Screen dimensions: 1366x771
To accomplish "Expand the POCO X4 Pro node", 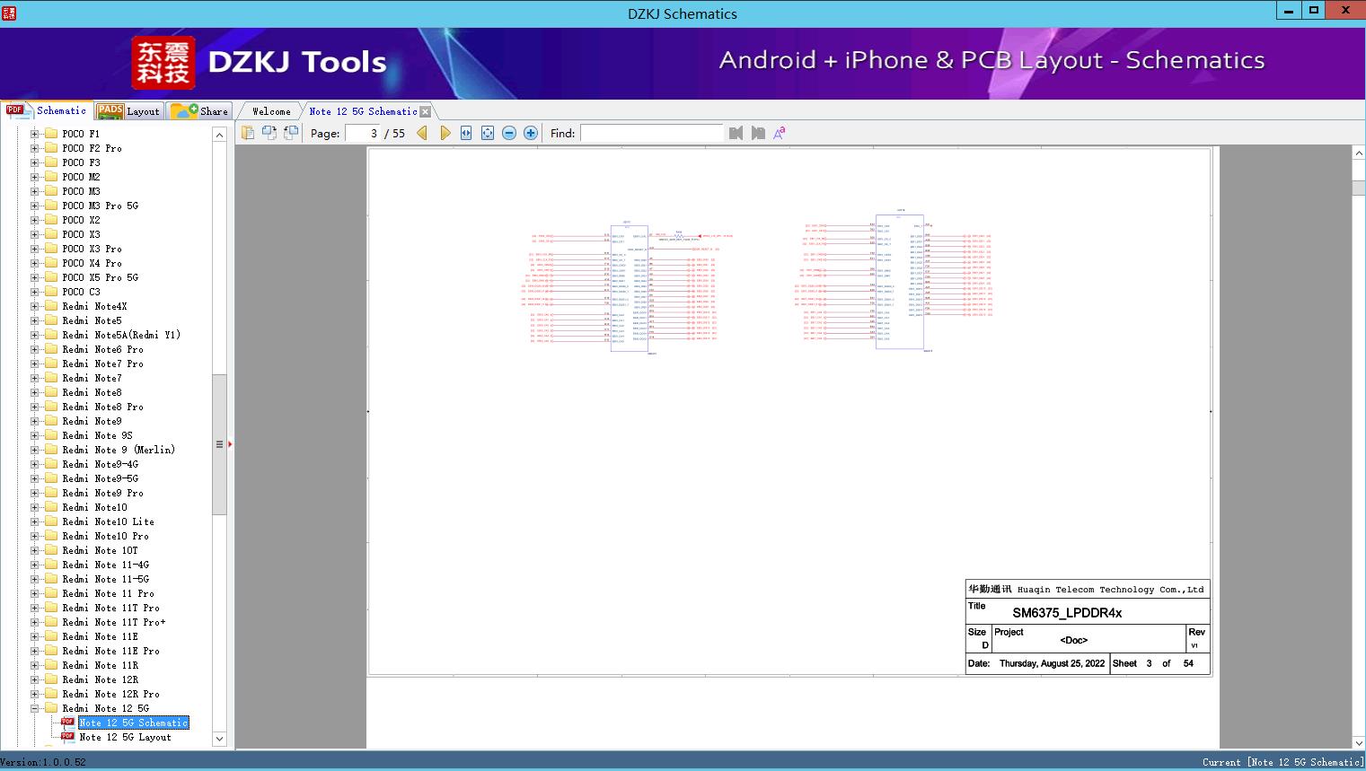I will [35, 263].
